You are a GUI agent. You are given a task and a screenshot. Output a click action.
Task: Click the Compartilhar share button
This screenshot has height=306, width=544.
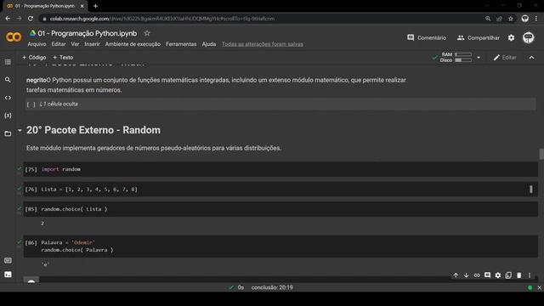click(x=478, y=37)
